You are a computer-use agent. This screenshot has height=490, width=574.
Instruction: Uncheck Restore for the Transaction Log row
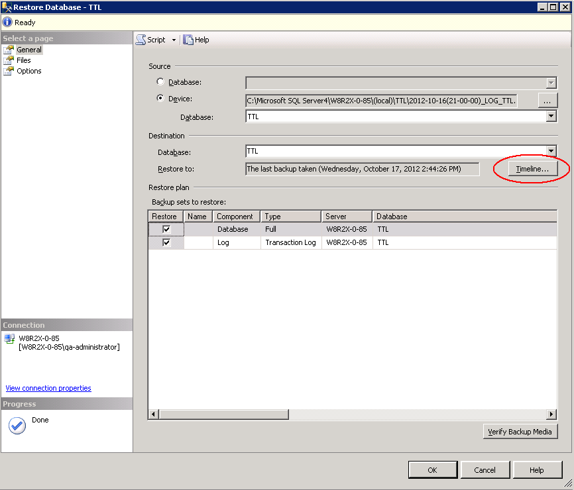(166, 242)
